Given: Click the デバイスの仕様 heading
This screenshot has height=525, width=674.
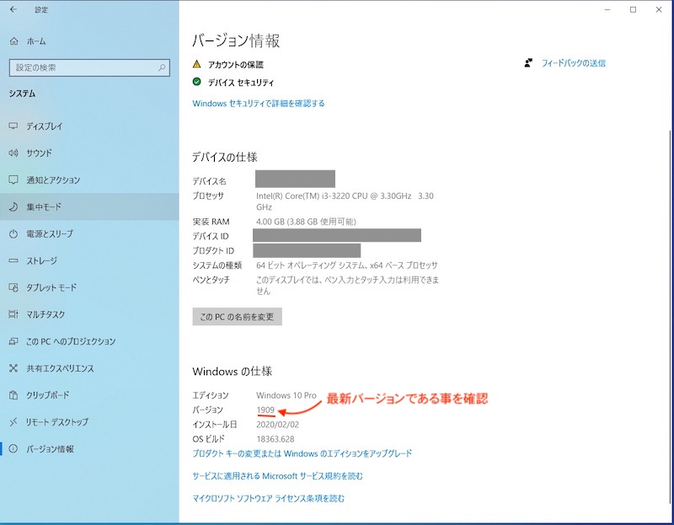Looking at the screenshot, I should pos(224,157).
